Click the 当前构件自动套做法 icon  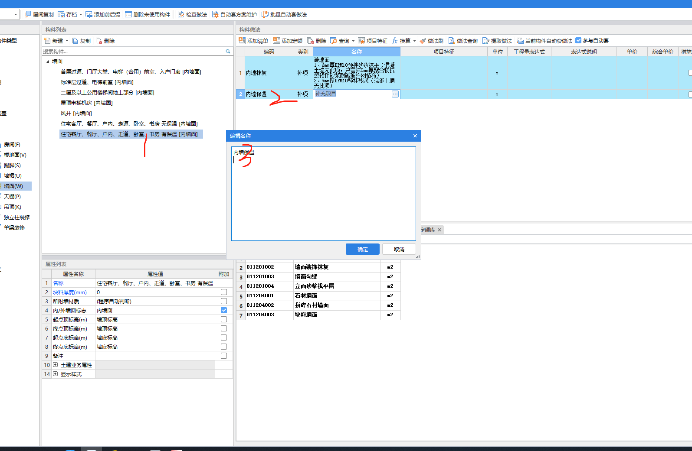tap(520, 41)
